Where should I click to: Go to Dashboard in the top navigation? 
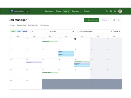49,11
